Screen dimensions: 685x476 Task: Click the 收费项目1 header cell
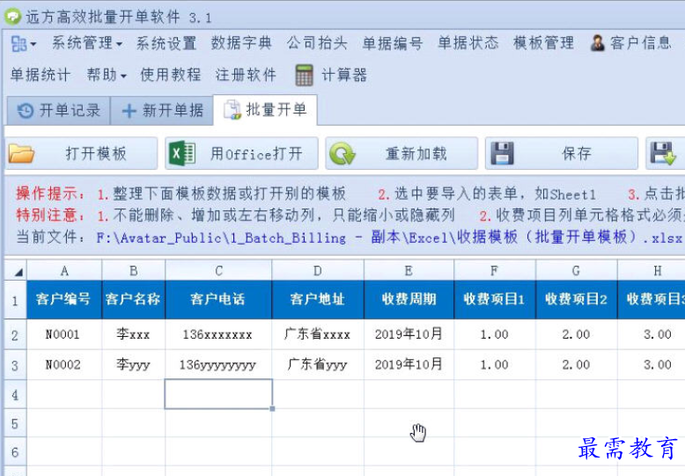(x=495, y=299)
